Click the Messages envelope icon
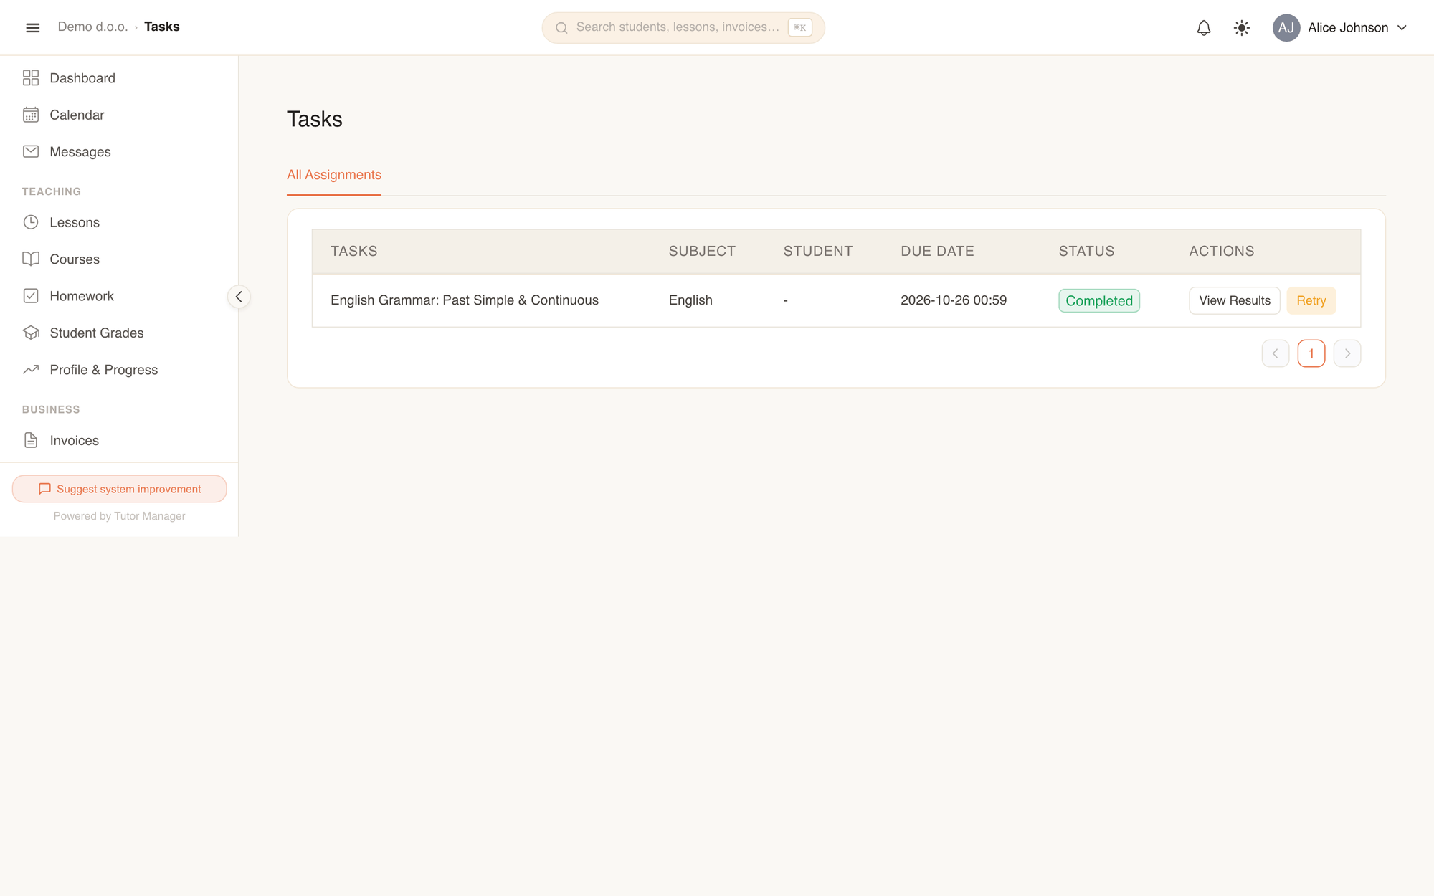Viewport: 1434px width, 896px height. pos(31,151)
